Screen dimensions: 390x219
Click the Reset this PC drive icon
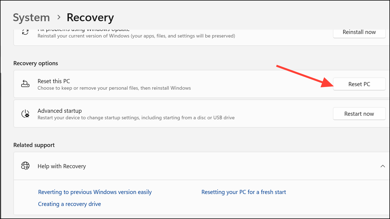(25, 84)
